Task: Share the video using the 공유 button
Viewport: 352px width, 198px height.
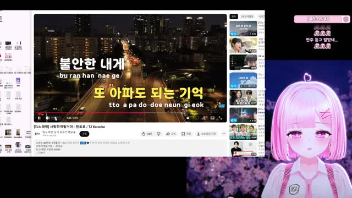Action: pyautogui.click(x=171, y=134)
